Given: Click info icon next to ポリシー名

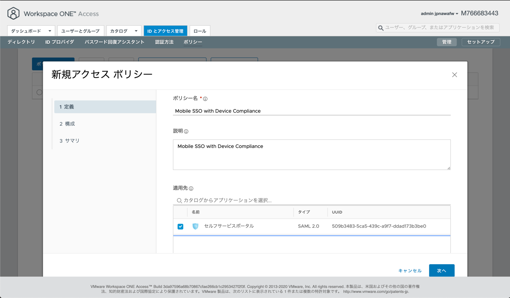Looking at the screenshot, I should (x=205, y=99).
